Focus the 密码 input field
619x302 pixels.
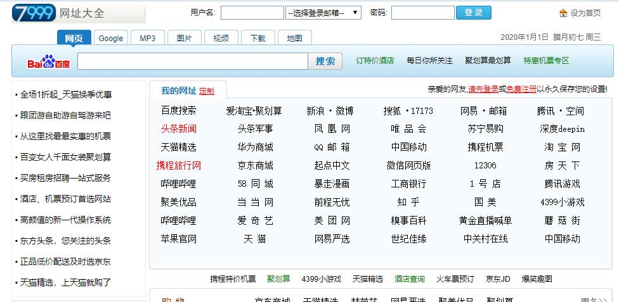point(422,13)
